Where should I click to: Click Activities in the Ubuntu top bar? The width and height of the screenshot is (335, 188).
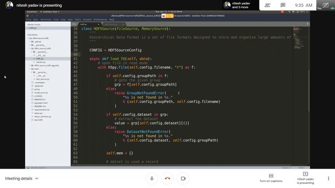point(32,11)
